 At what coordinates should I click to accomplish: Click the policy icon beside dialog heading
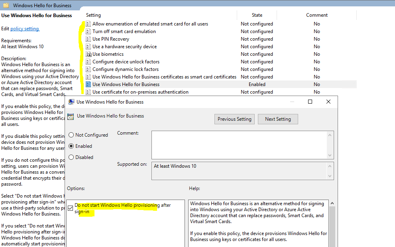(71, 116)
